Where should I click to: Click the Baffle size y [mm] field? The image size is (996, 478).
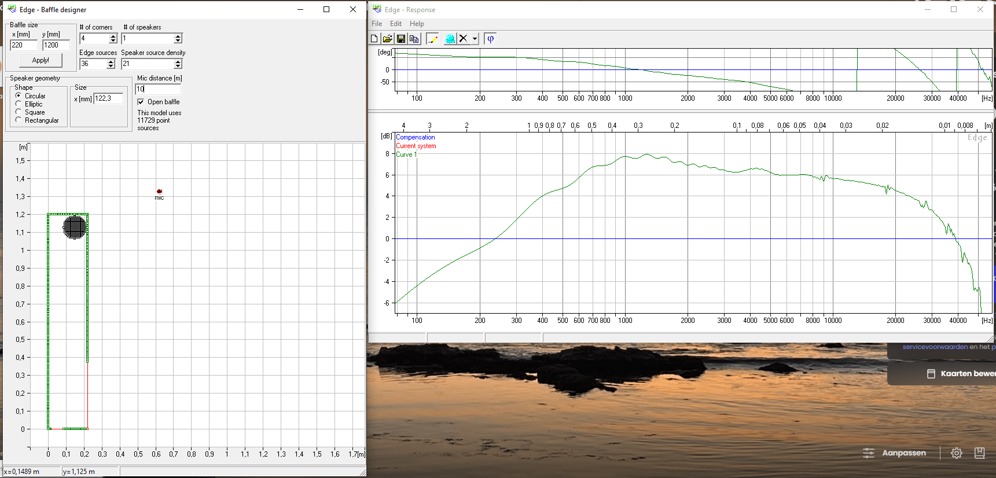(x=56, y=45)
